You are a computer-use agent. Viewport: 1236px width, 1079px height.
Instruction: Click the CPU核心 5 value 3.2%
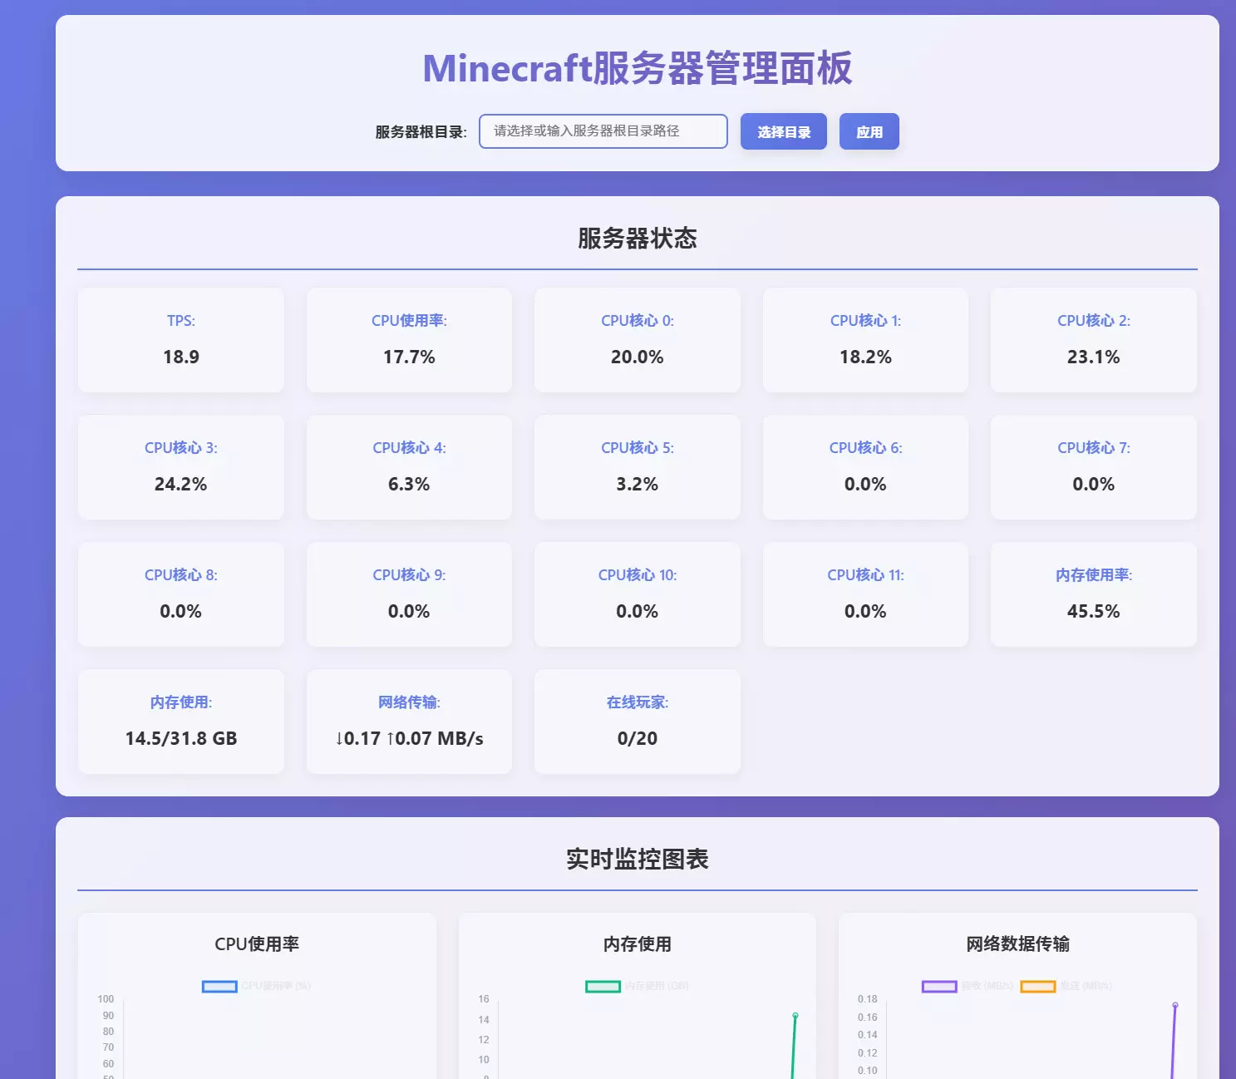(x=638, y=484)
